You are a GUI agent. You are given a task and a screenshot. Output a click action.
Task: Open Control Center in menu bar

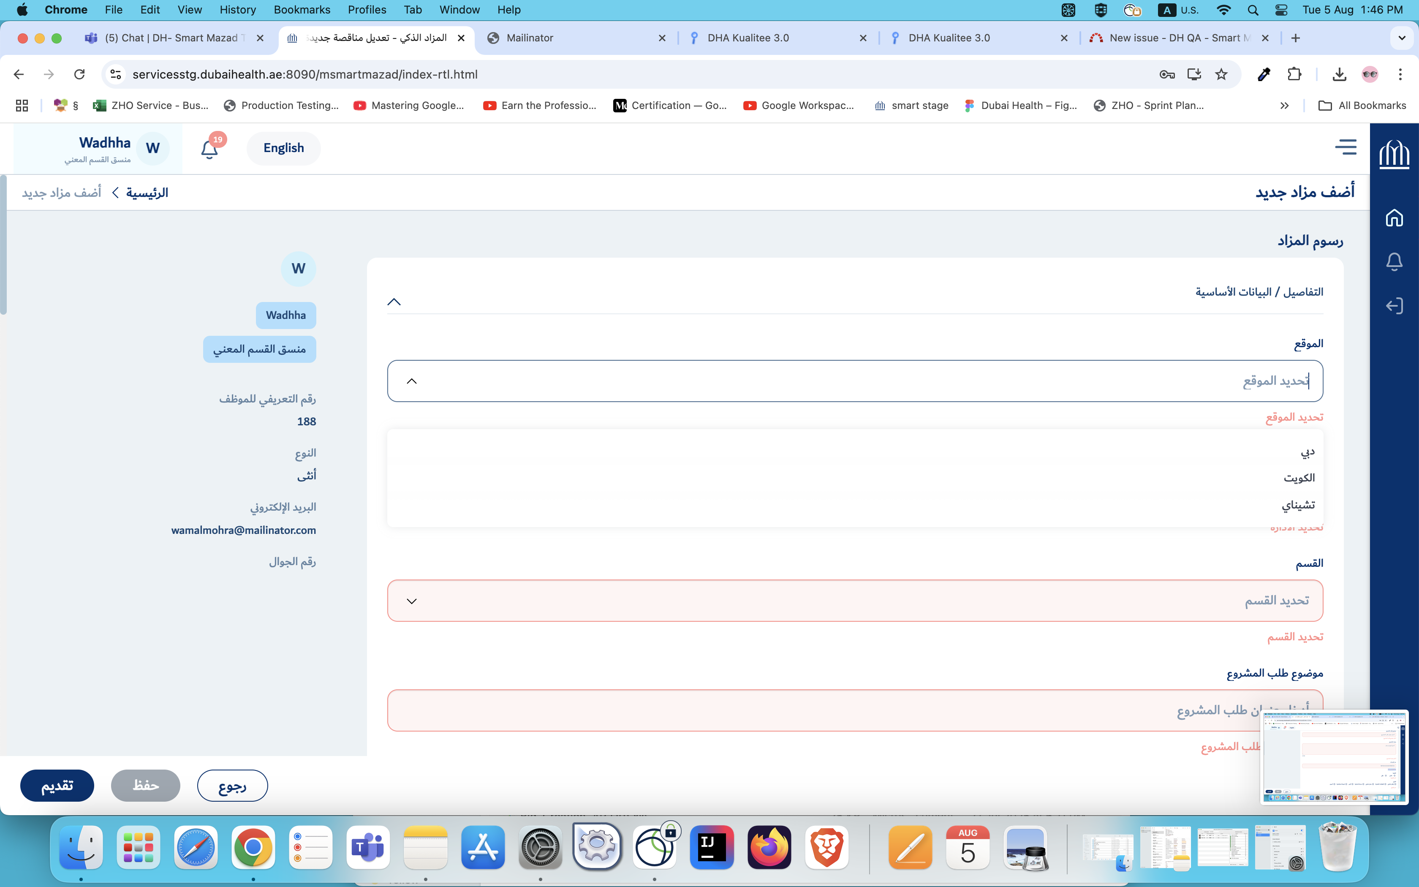point(1281,10)
